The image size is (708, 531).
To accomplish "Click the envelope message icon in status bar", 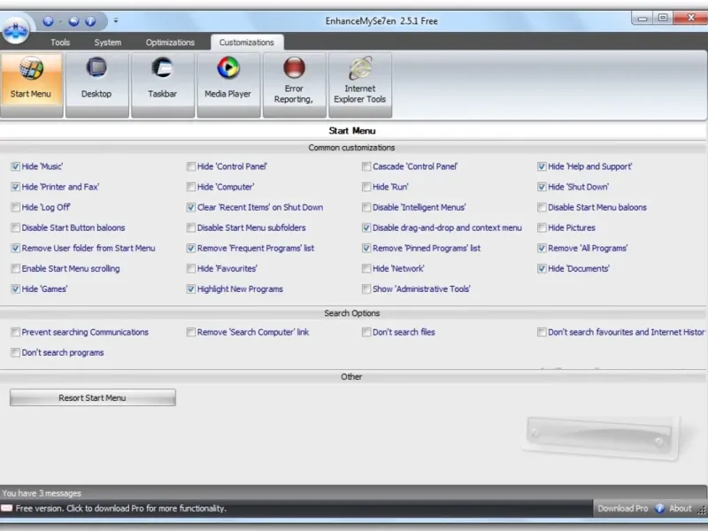I will 7,508.
